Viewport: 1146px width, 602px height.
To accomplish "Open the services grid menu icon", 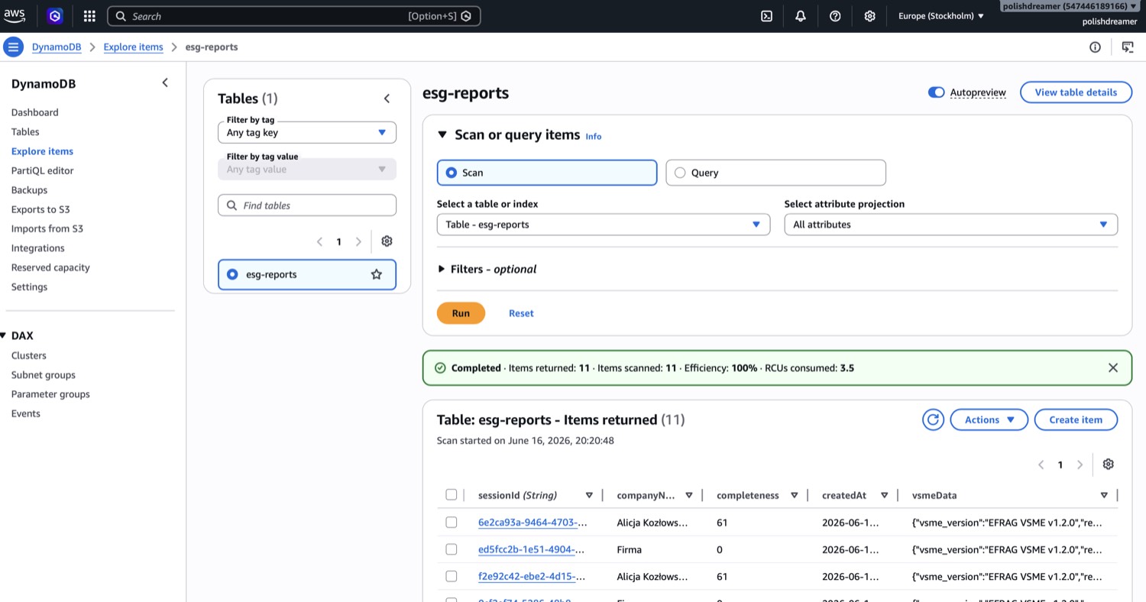I will [x=89, y=16].
